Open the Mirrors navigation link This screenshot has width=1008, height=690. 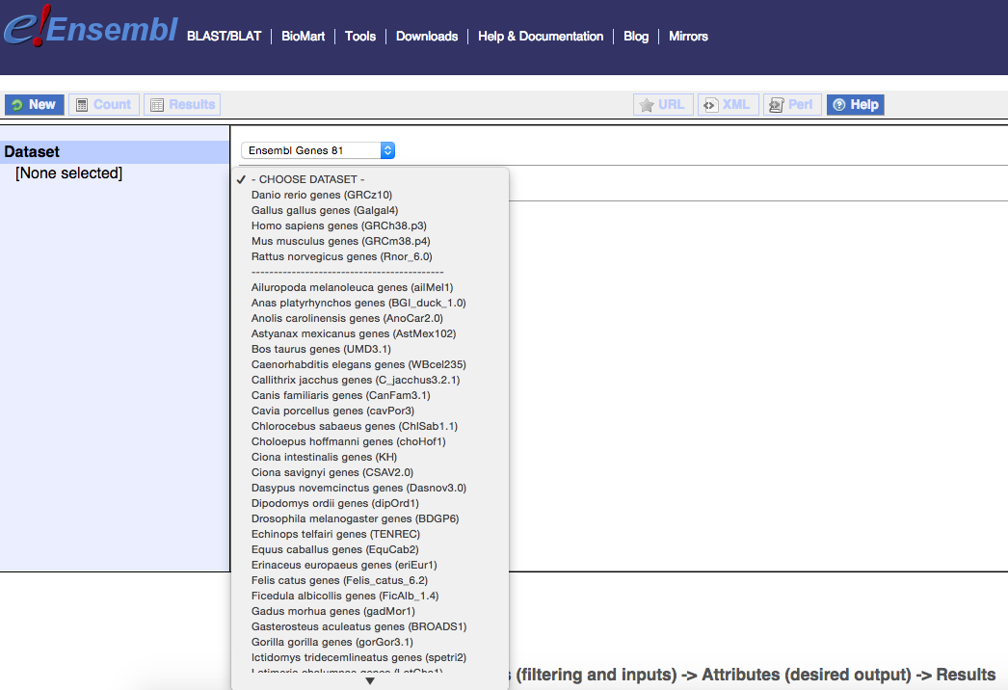pos(688,37)
